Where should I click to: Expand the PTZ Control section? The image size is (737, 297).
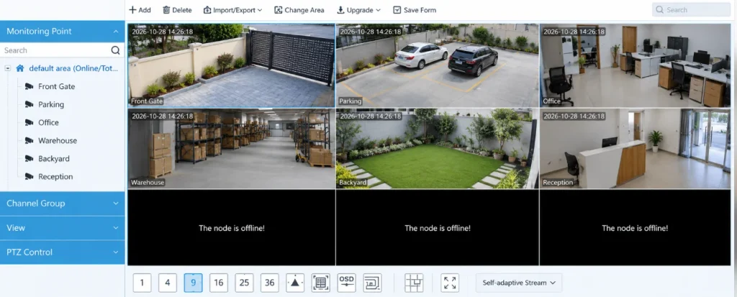pos(62,252)
